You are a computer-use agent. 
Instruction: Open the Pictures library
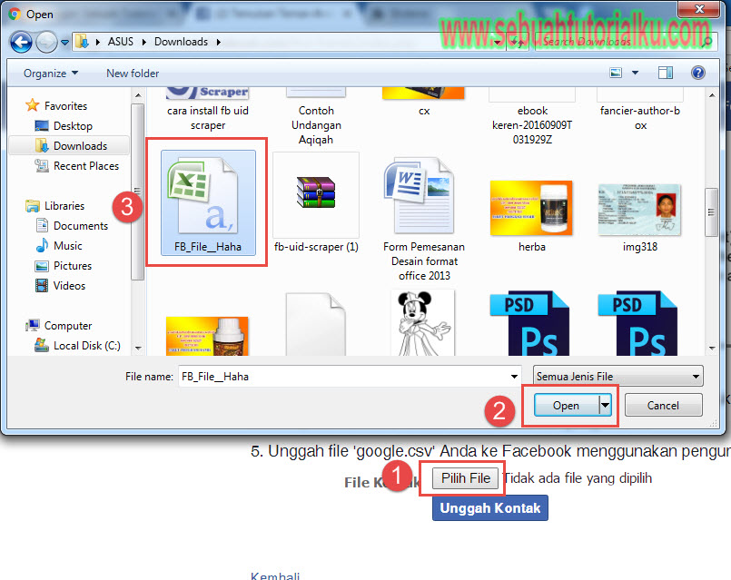[x=64, y=266]
